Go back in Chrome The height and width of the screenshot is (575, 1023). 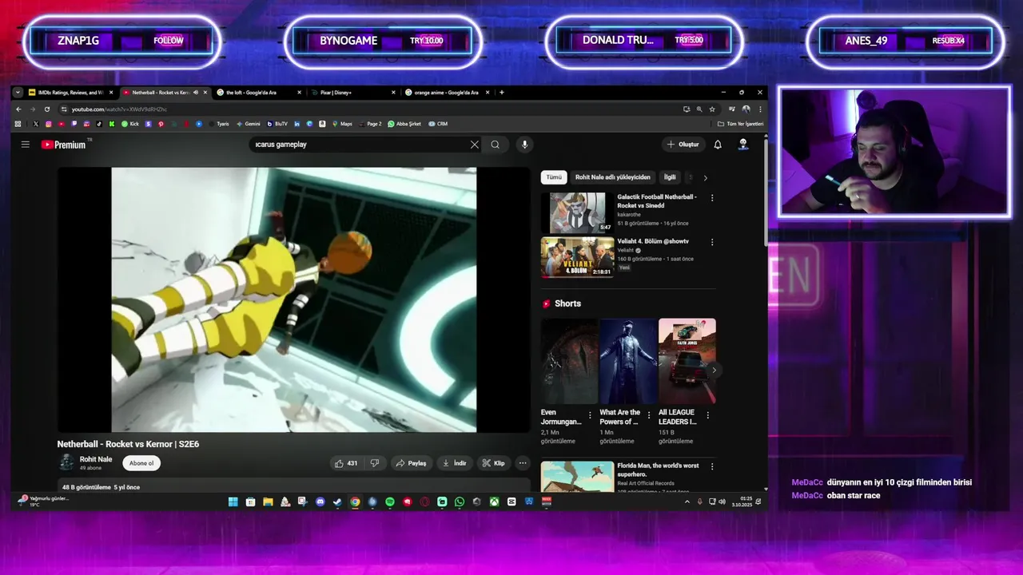pos(18,109)
